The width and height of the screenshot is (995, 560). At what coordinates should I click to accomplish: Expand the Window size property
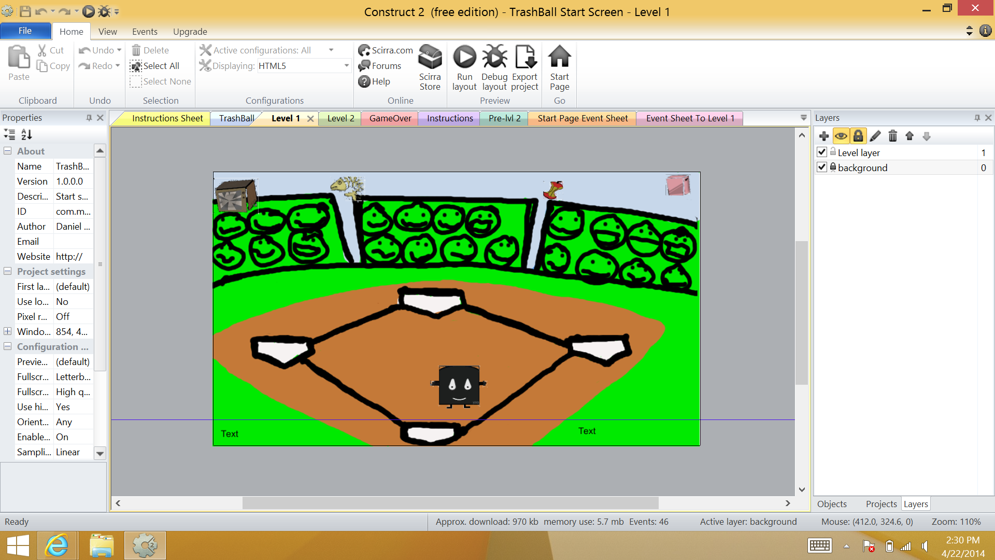point(8,331)
